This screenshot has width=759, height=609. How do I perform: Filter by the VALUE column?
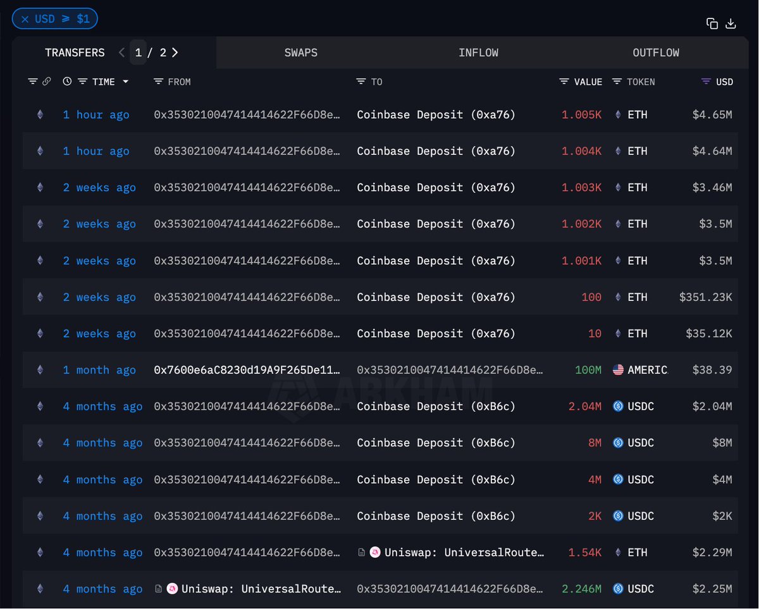(x=564, y=82)
